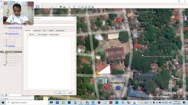The height and width of the screenshot is (105, 188).
Task: Click inside the description text area
Action: [49, 63]
